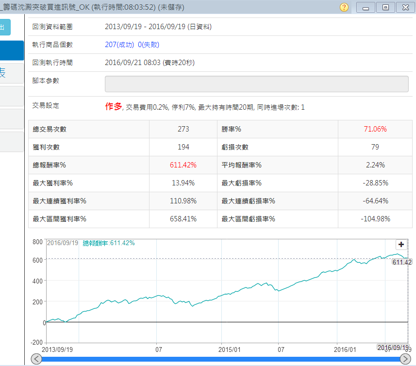Viewport: 416px width, 366px height.
Task: Select the 勝率% value 71.06% cell
Action: [375, 129]
